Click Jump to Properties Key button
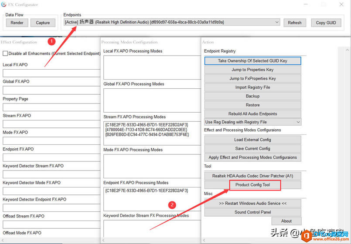Screen dimensions: 351x244 252,70
